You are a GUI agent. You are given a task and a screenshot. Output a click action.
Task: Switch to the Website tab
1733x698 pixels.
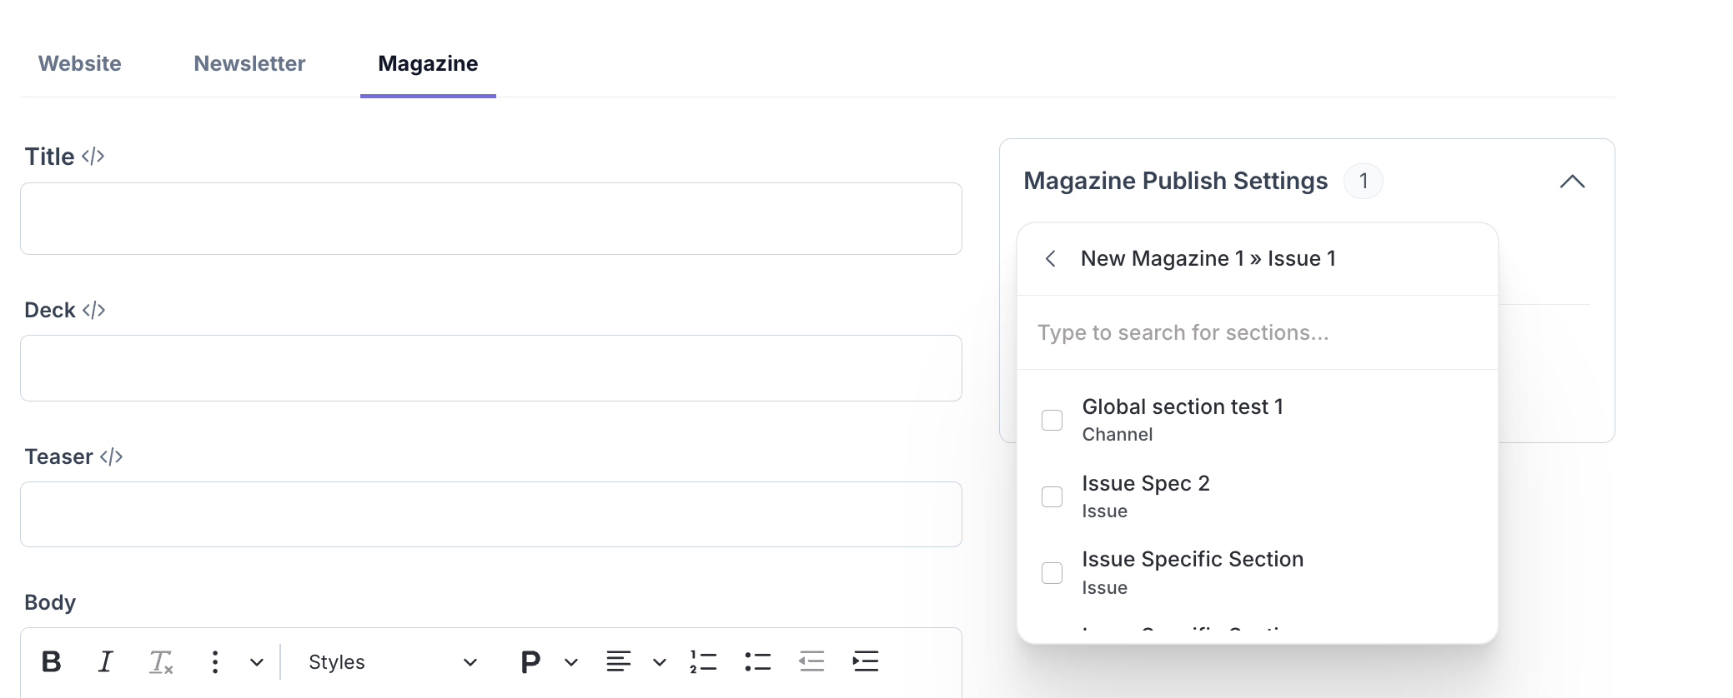pyautogui.click(x=80, y=63)
